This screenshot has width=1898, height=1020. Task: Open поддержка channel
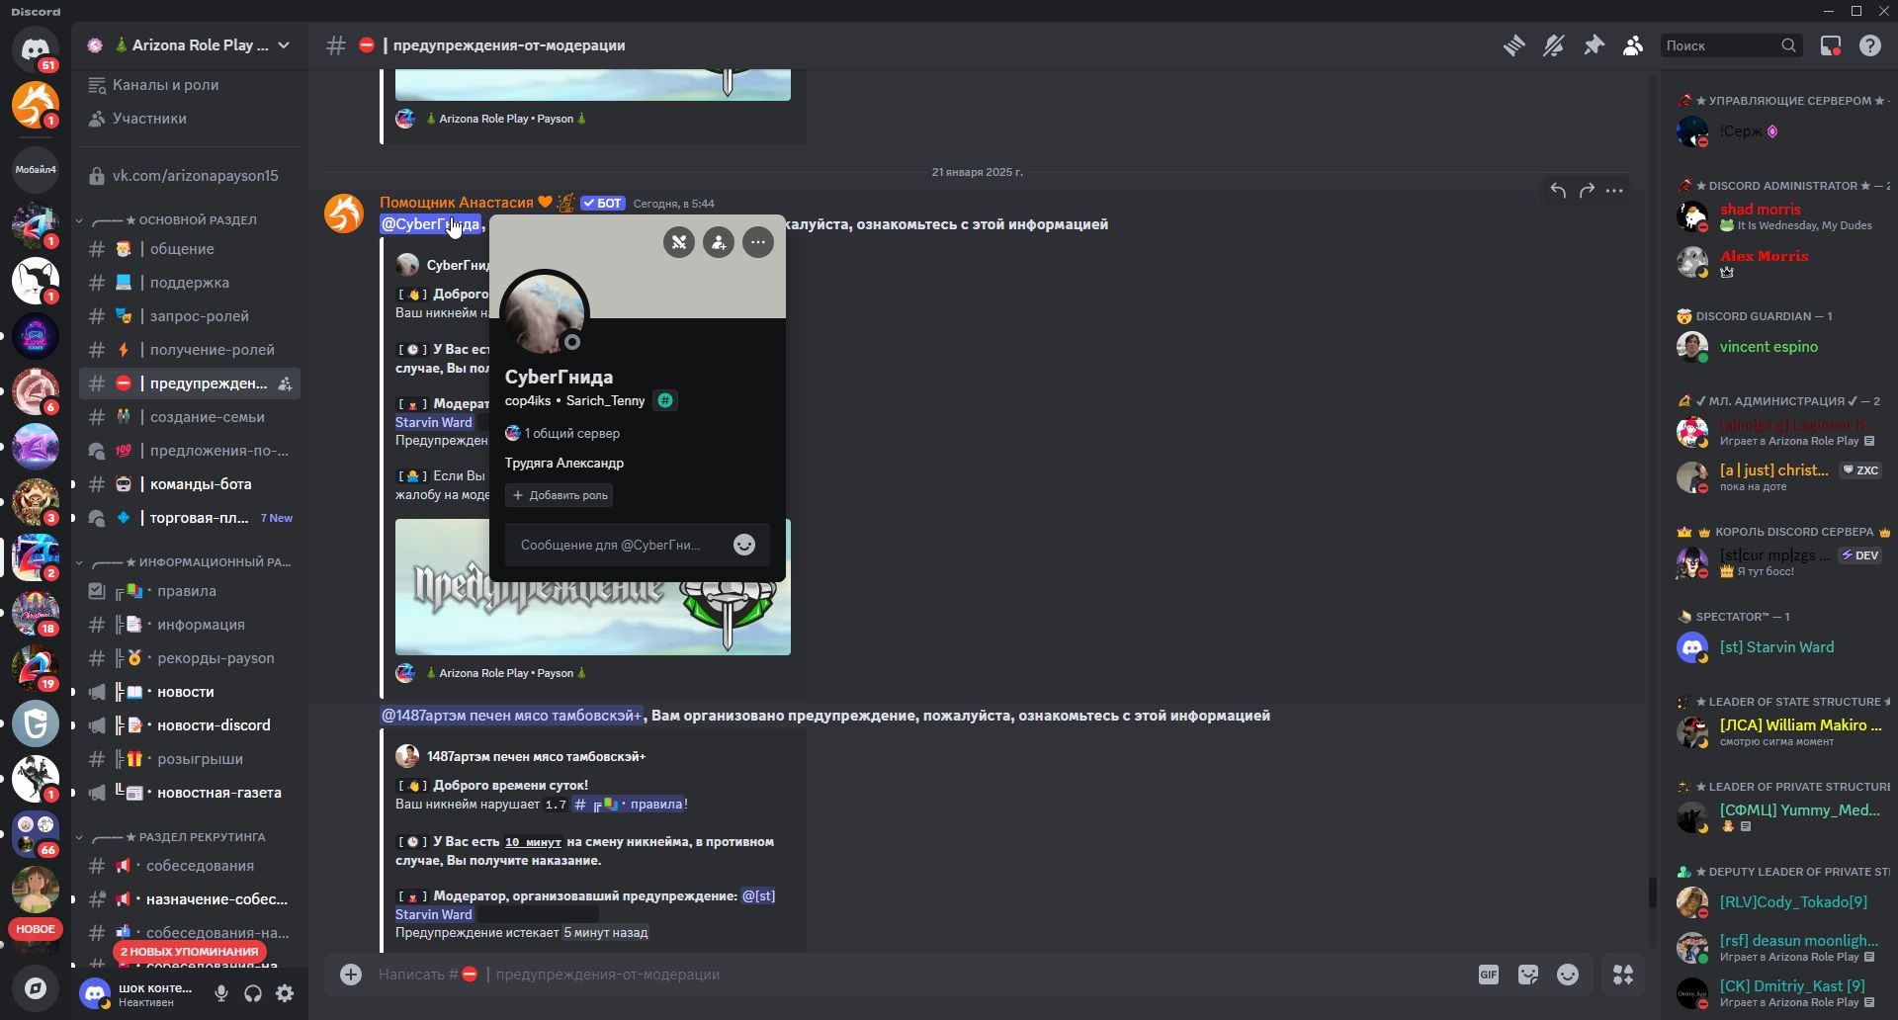(x=189, y=283)
